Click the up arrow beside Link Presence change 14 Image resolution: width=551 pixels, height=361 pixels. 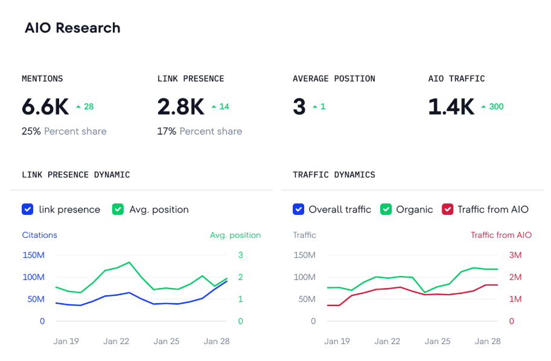214,107
